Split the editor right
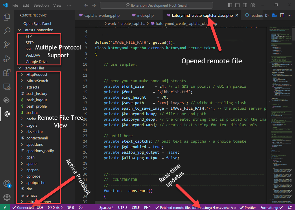This screenshot has height=210, width=295. pyautogui.click(x=282, y=15)
